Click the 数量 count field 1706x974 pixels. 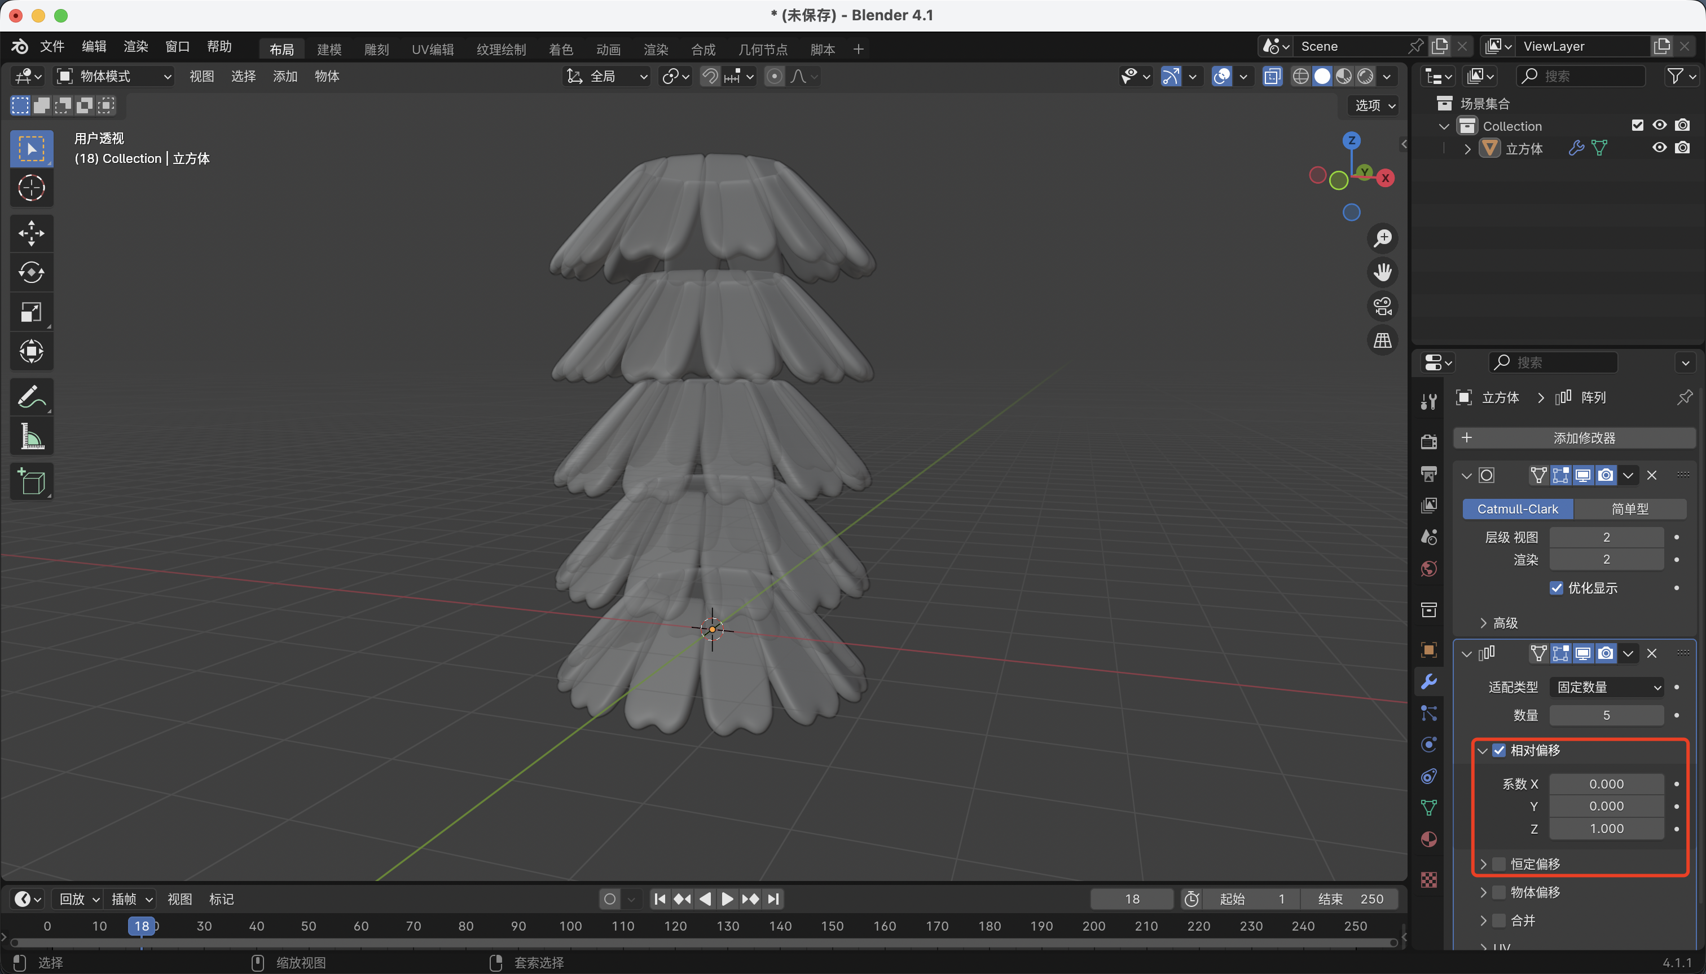tap(1606, 715)
